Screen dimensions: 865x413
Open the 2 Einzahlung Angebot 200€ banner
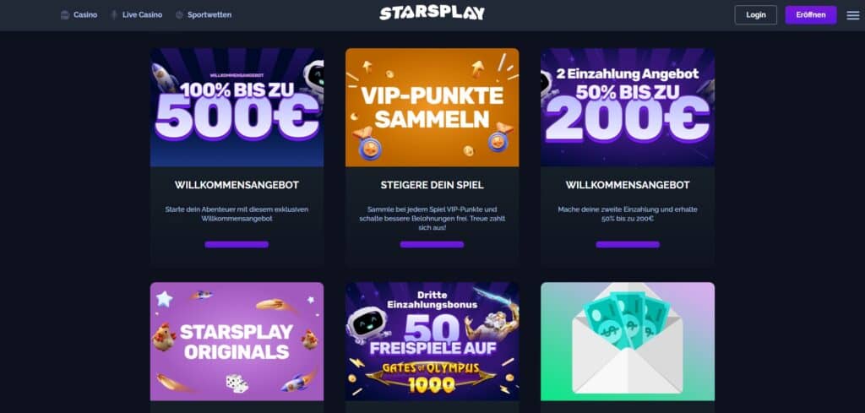[x=628, y=107]
